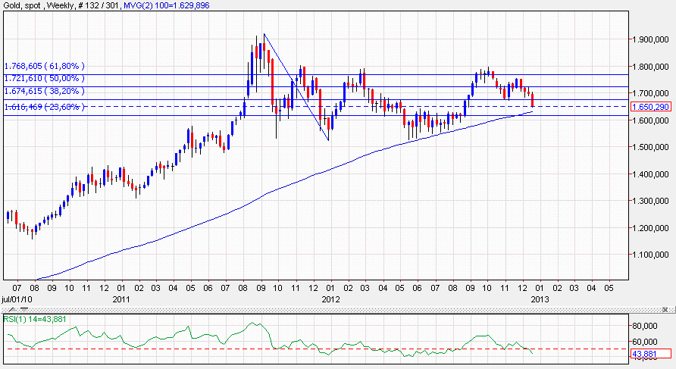This screenshot has height=369, width=676.
Task: Click the current price tag 1.650,290
Action: pyautogui.click(x=652, y=107)
